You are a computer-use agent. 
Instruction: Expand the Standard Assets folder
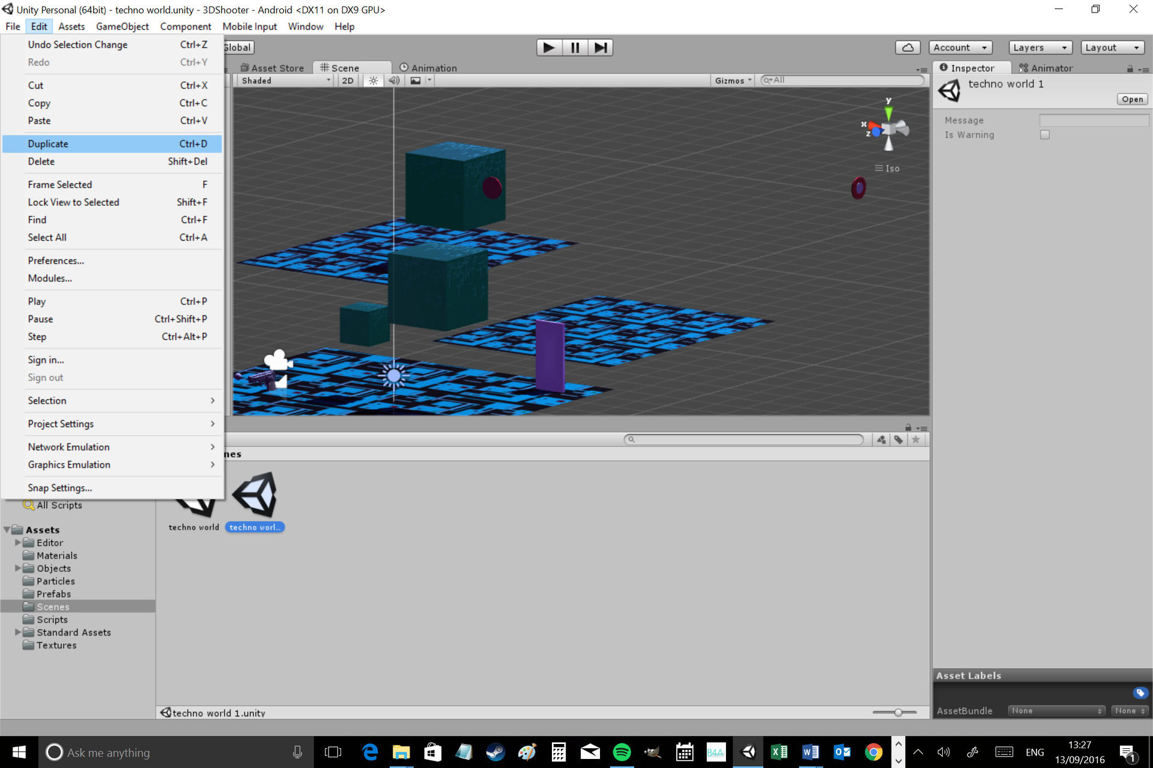[x=18, y=632]
